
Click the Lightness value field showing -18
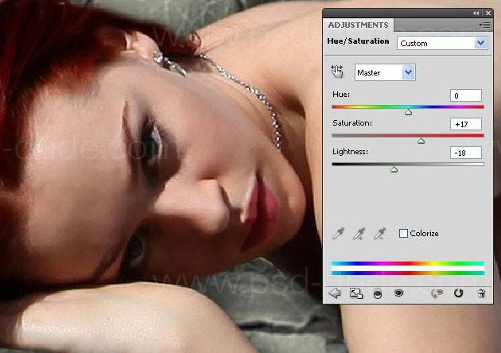(x=466, y=153)
